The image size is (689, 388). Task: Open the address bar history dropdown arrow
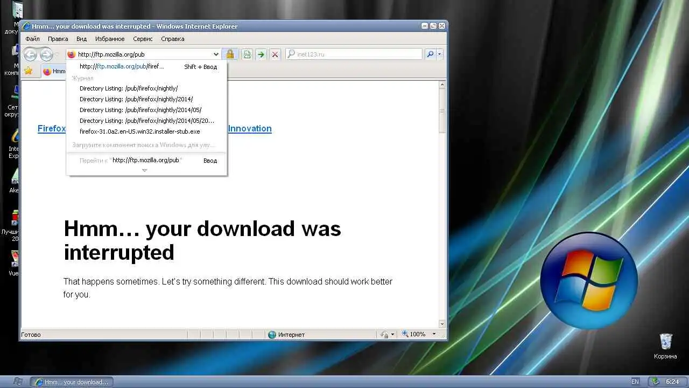[x=216, y=54]
